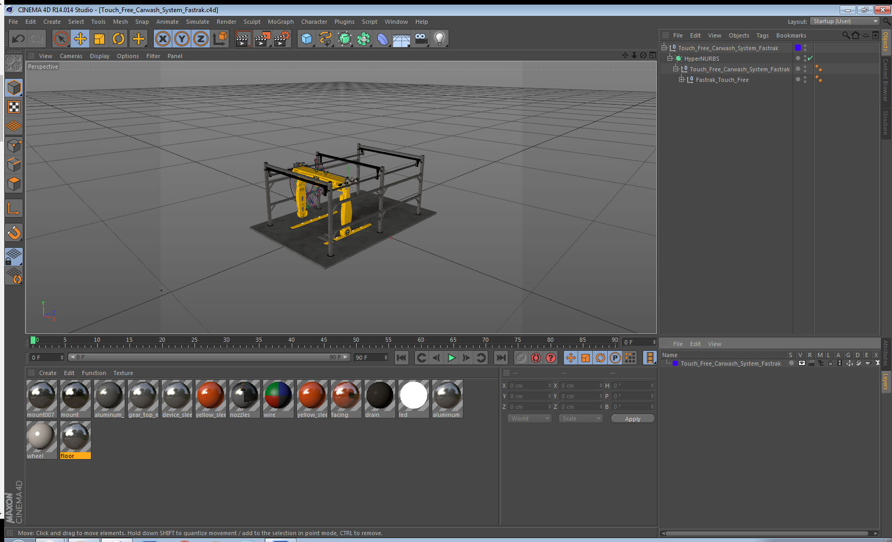The width and height of the screenshot is (892, 542).
Task: Switch to Edges mode
Action: [14, 164]
